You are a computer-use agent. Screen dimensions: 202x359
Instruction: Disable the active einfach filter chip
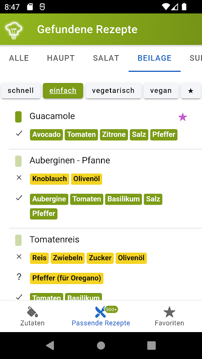pos(63,91)
